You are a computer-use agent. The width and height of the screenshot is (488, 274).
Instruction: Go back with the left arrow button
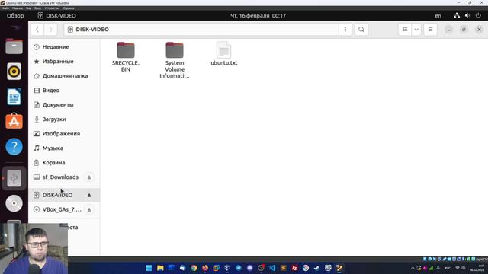37,30
